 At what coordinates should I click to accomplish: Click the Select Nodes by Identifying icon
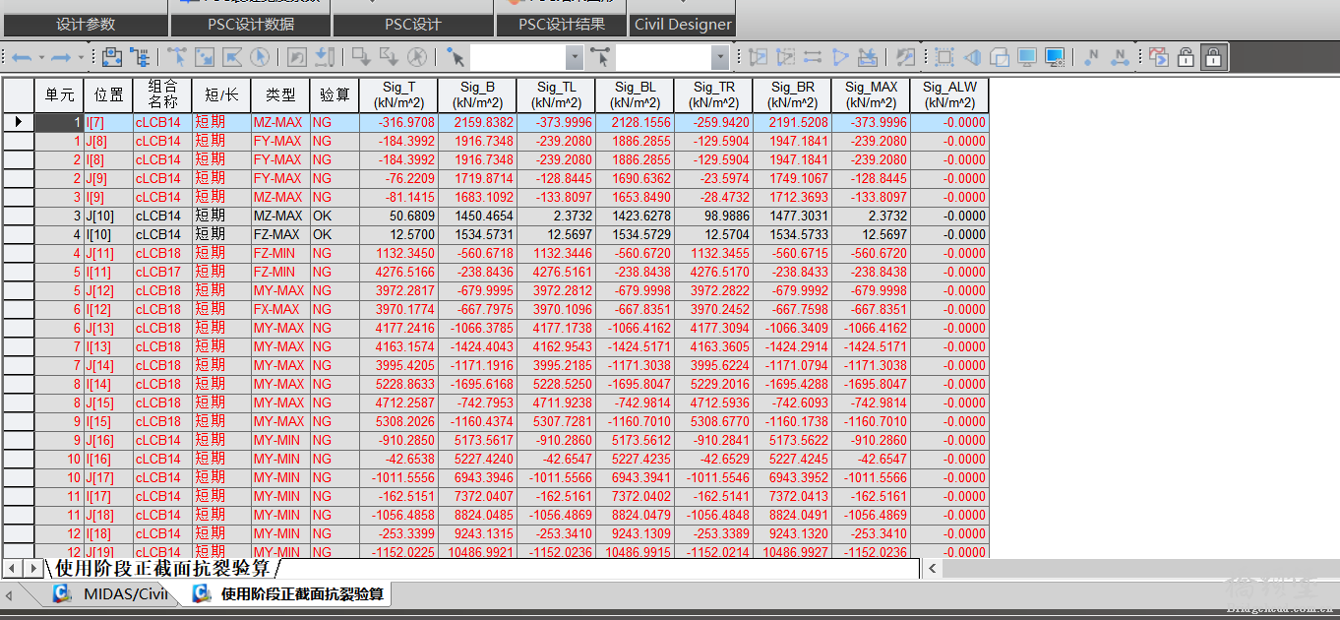[x=455, y=58]
